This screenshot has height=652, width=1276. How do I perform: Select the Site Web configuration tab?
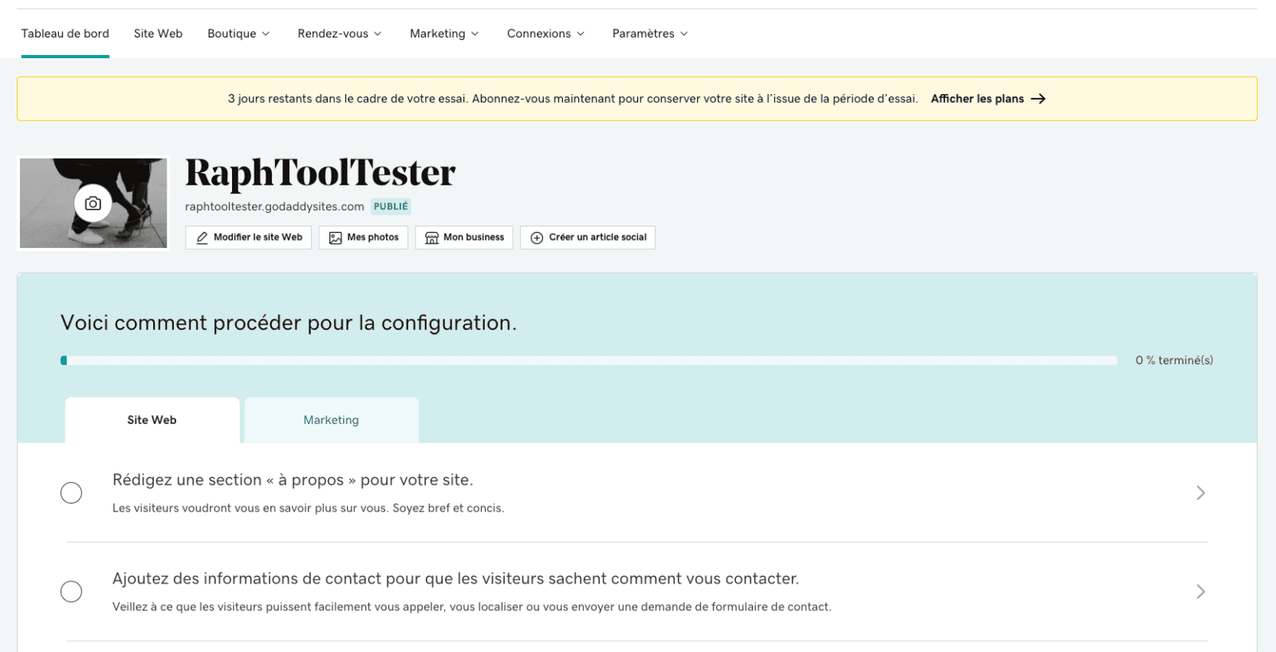pyautogui.click(x=152, y=420)
